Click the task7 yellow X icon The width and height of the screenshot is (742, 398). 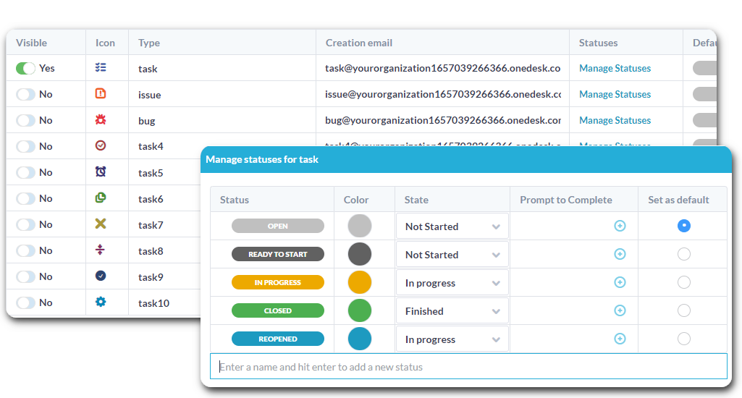[101, 224]
